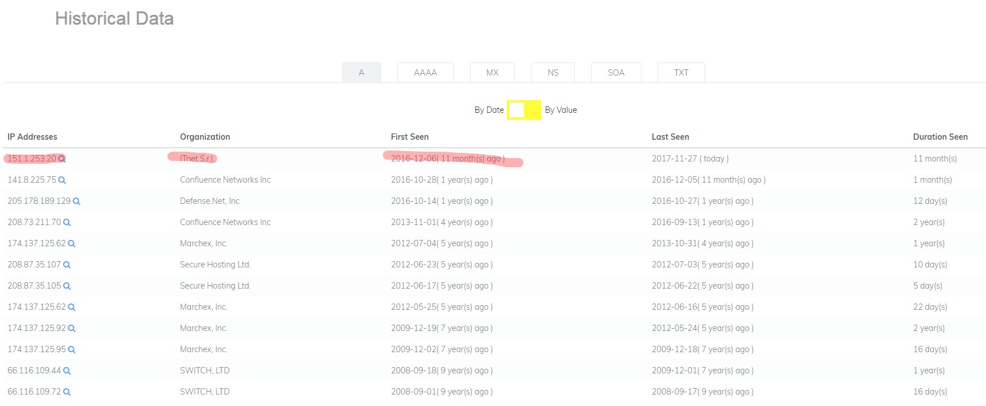The height and width of the screenshot is (406, 986).
Task: Click search icon next to 66.116.109.72
Action: click(66, 392)
